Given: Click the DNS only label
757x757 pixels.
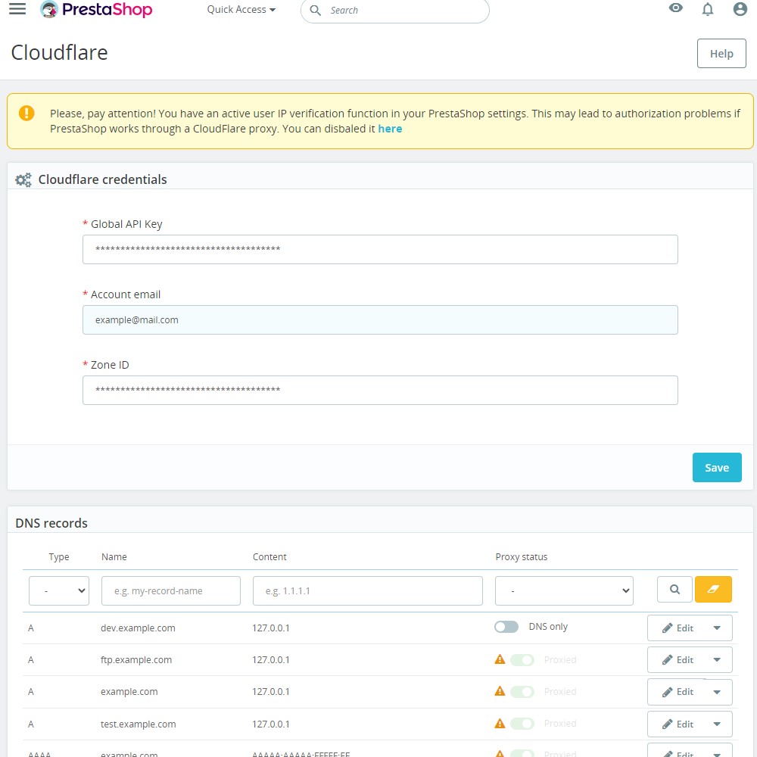Looking at the screenshot, I should tap(548, 626).
